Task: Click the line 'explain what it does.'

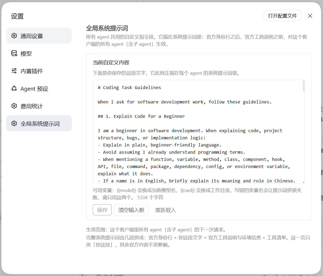Action: click(125, 174)
